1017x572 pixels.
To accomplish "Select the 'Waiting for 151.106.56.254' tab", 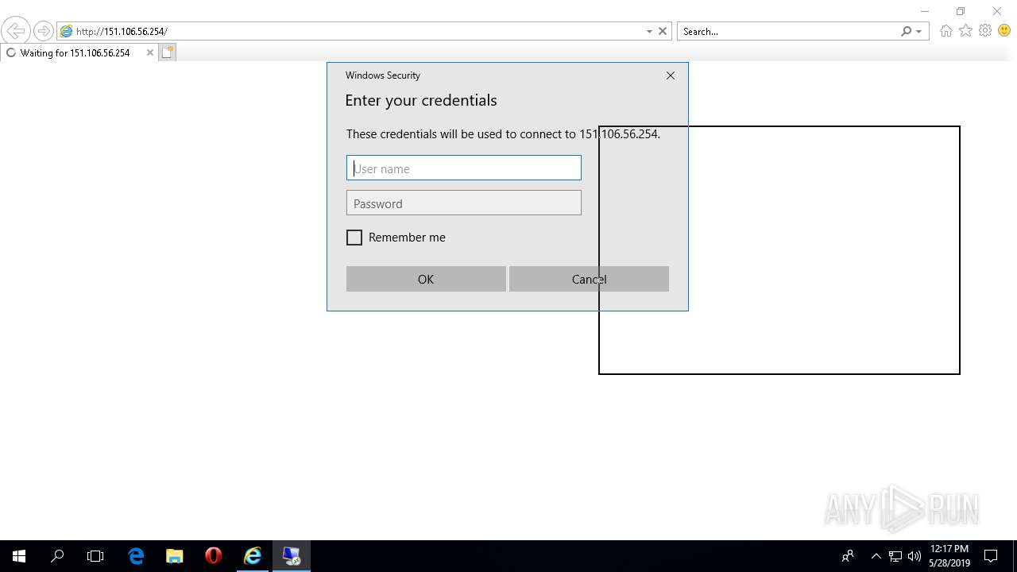I will [x=75, y=52].
